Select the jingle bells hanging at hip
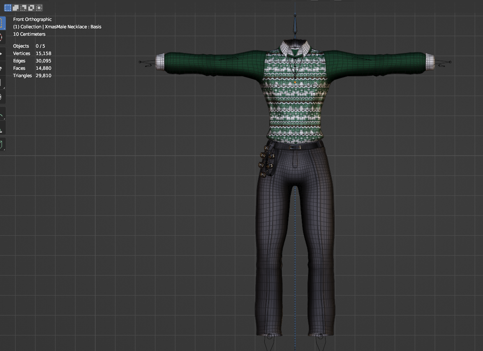This screenshot has width=483, height=351. click(x=266, y=161)
